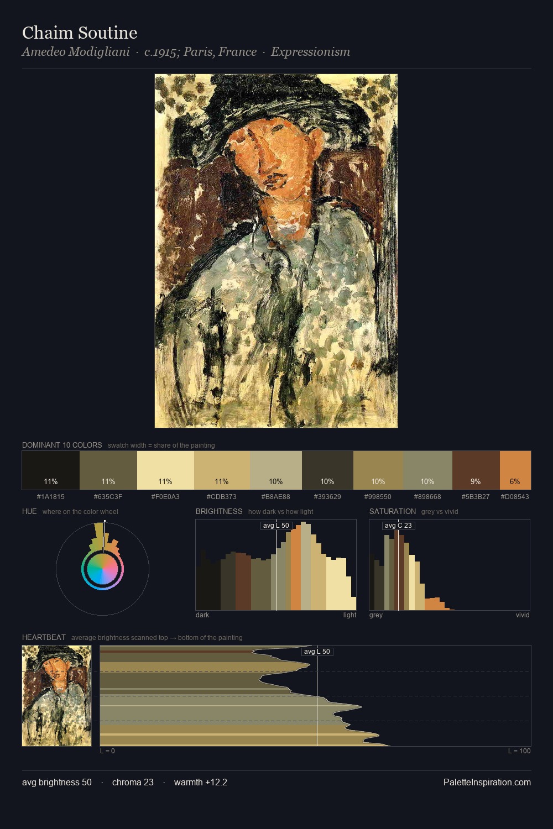Image resolution: width=553 pixels, height=829 pixels.
Task: Click the #898668 hex code label
Action: pos(427,497)
